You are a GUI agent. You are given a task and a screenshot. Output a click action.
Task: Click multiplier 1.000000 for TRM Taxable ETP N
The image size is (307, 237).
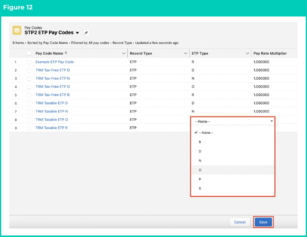click(x=261, y=111)
